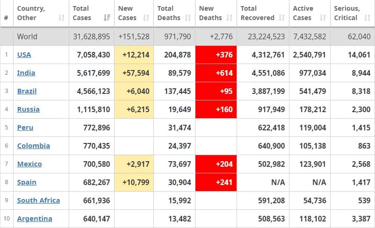This screenshot has width=375, height=228.
Task: Open the USA country link
Action: click(x=24, y=55)
